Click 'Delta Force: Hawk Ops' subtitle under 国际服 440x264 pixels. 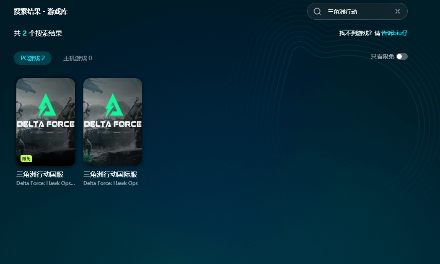tap(111, 183)
